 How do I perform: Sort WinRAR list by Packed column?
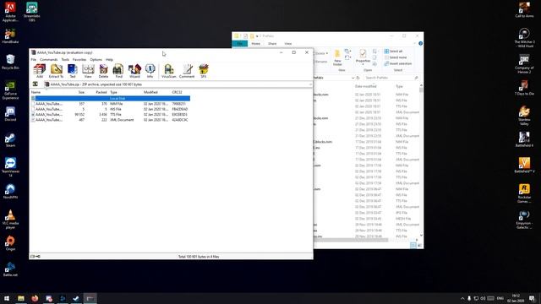(x=101, y=92)
